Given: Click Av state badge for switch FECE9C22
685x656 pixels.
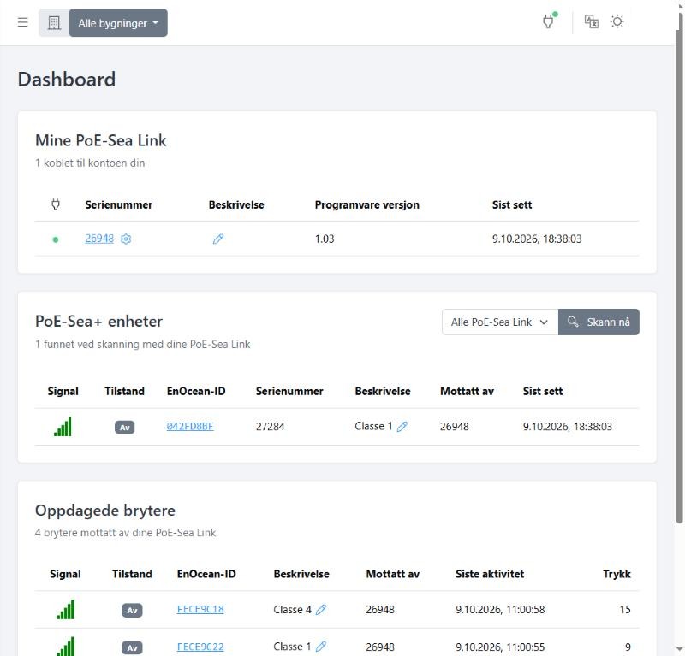Looking at the screenshot, I should pyautogui.click(x=132, y=647).
